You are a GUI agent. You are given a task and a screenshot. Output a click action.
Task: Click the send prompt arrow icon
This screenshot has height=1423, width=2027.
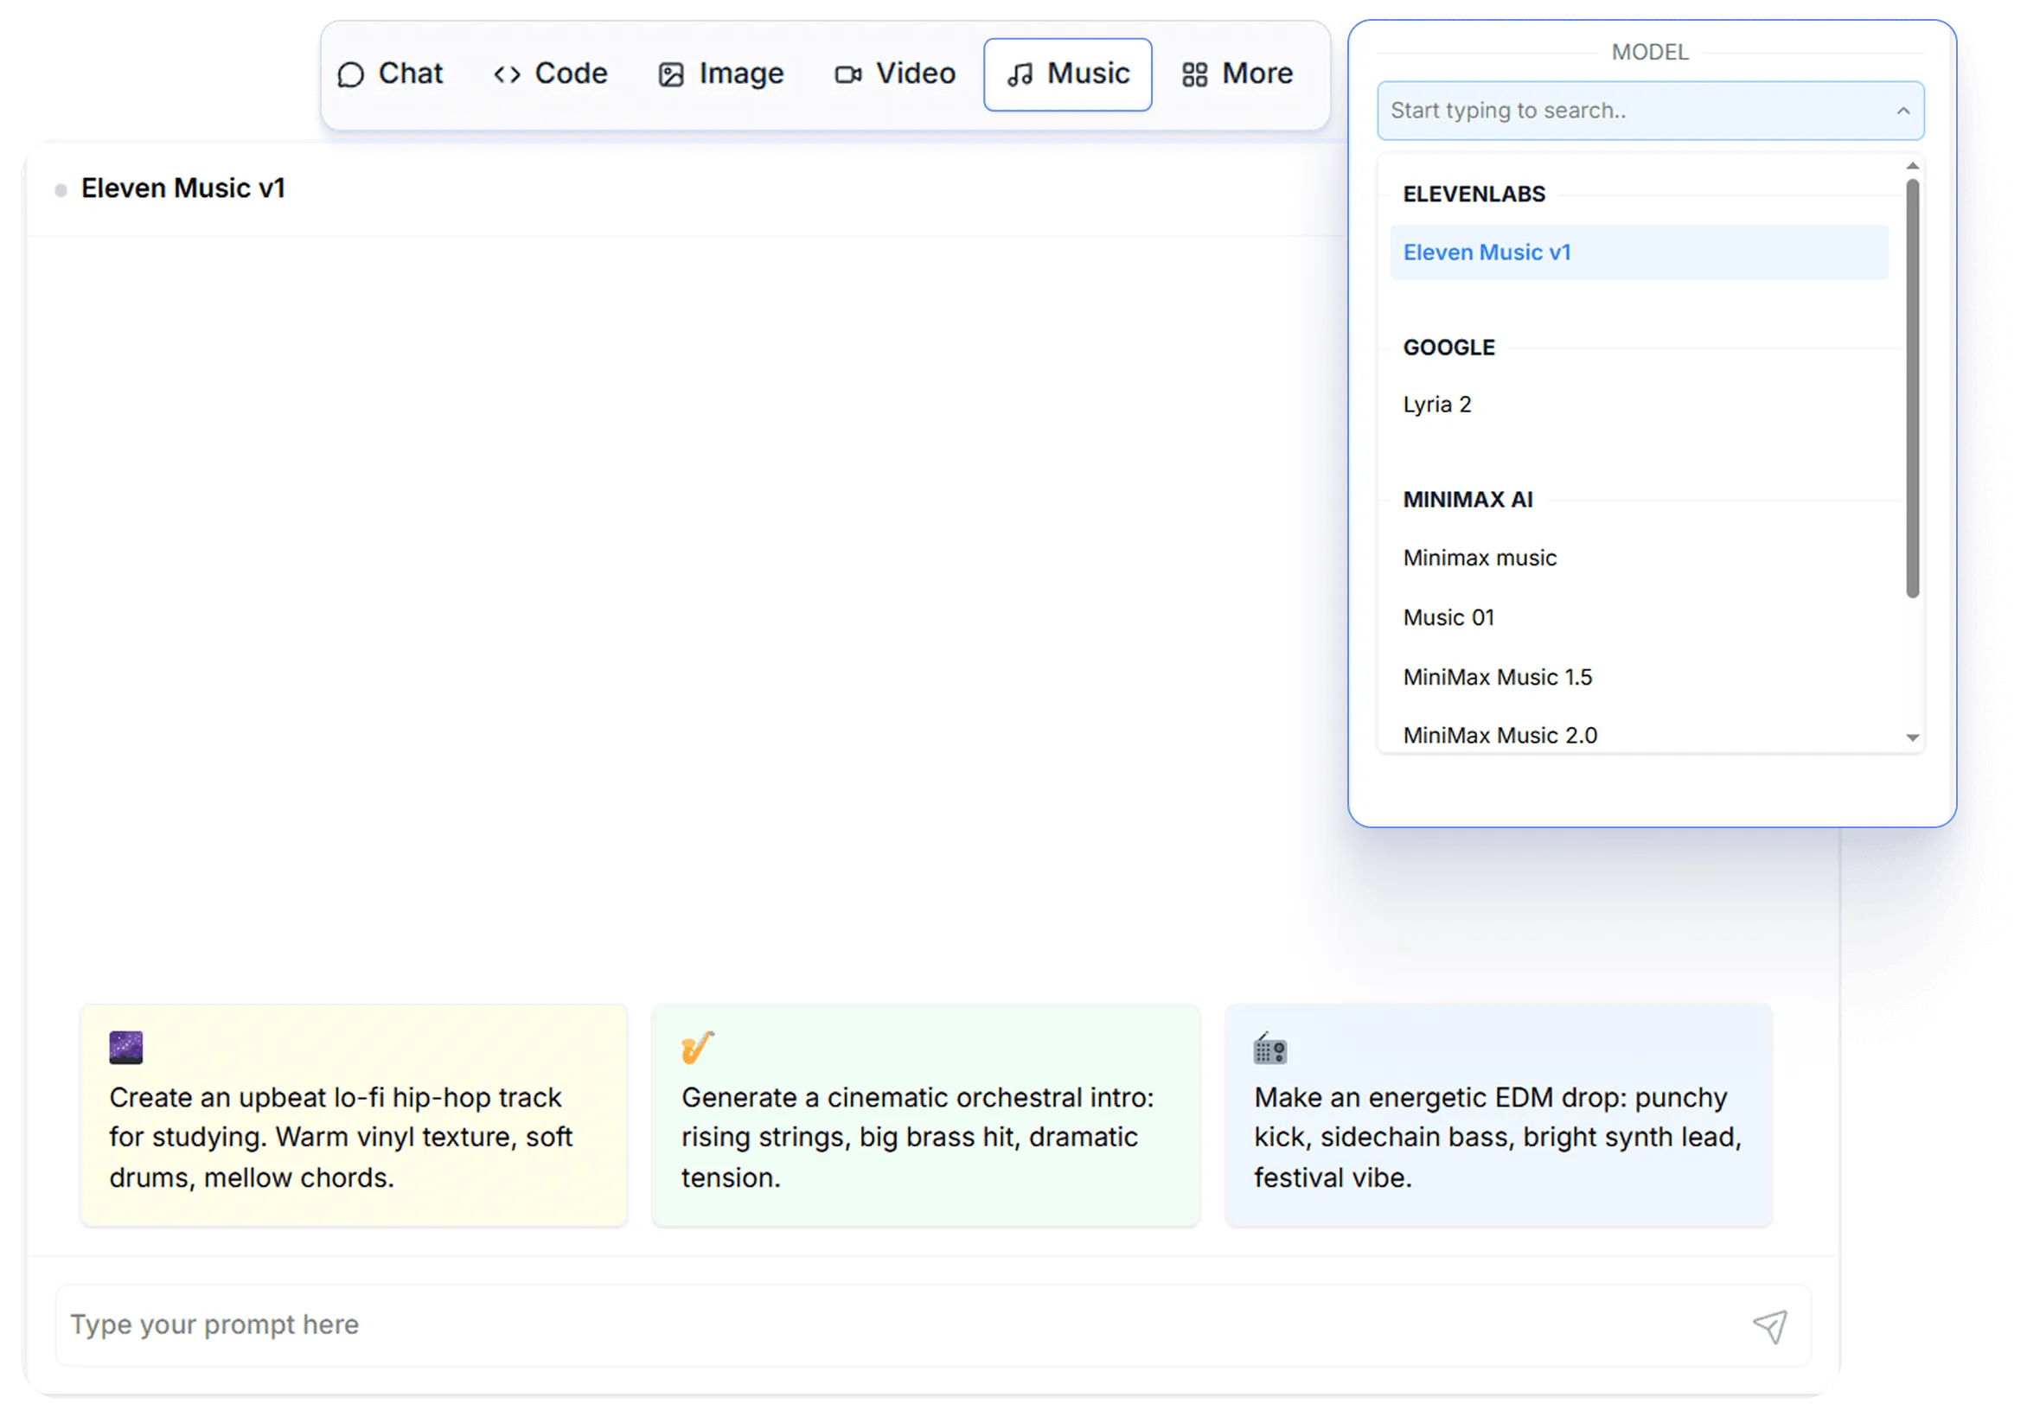[1768, 1325]
